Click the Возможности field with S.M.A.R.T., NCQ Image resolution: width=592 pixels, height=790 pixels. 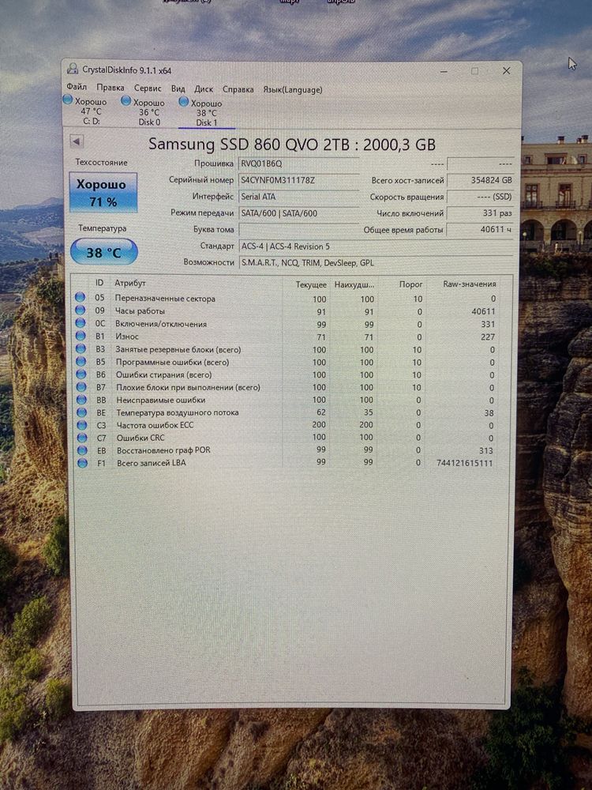(x=377, y=263)
